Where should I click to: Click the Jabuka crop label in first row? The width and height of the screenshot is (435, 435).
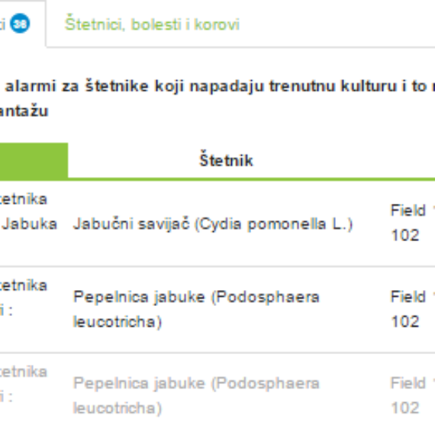click(30, 224)
